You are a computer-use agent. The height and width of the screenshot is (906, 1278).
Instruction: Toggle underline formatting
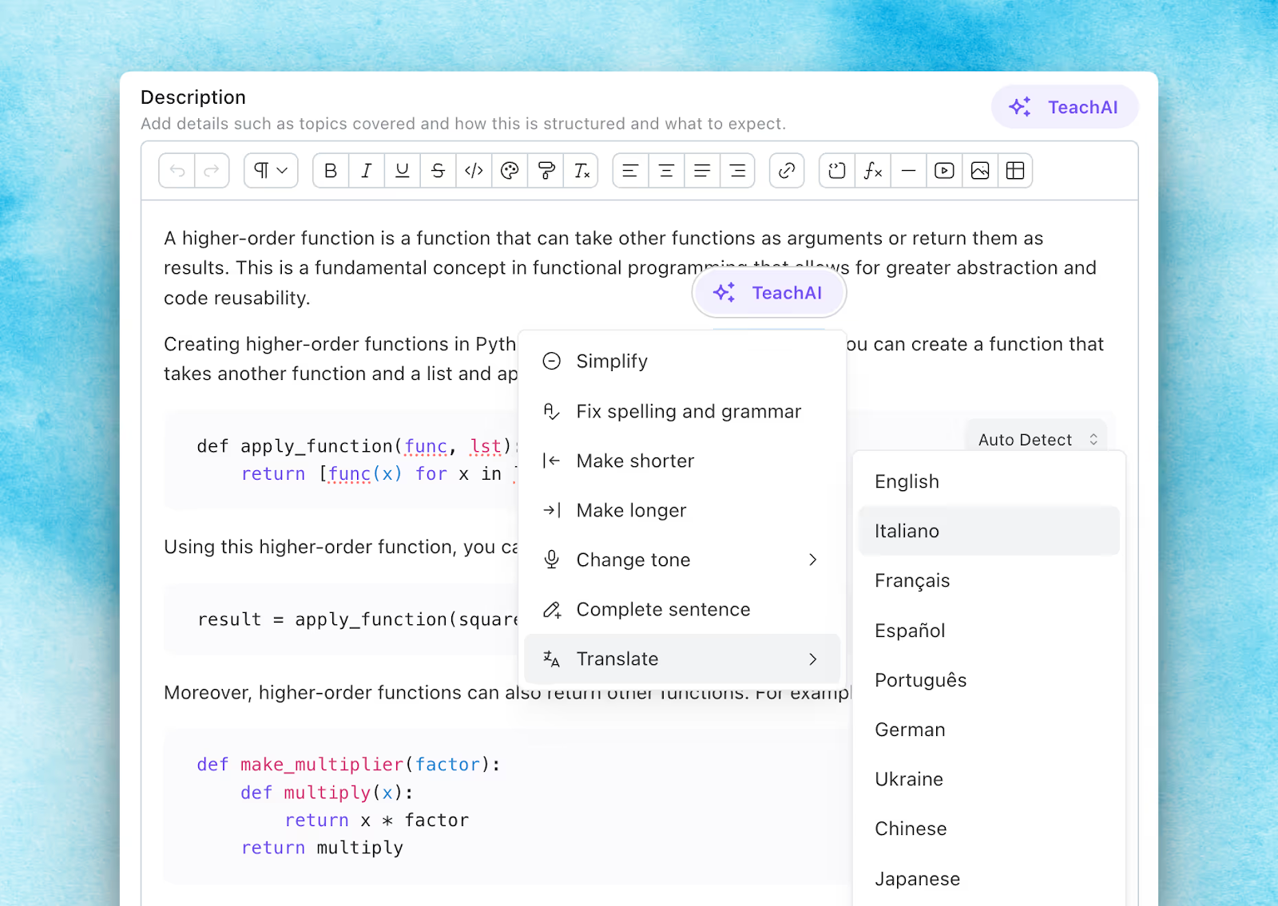pyautogui.click(x=403, y=171)
